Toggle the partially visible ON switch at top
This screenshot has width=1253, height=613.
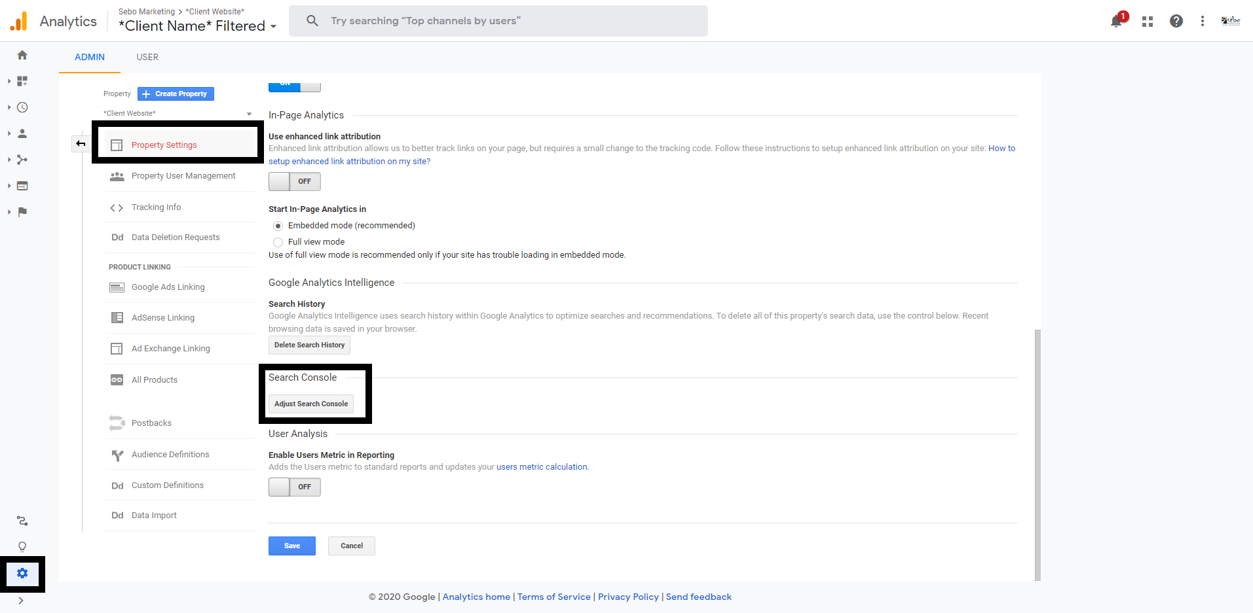pyautogui.click(x=295, y=86)
